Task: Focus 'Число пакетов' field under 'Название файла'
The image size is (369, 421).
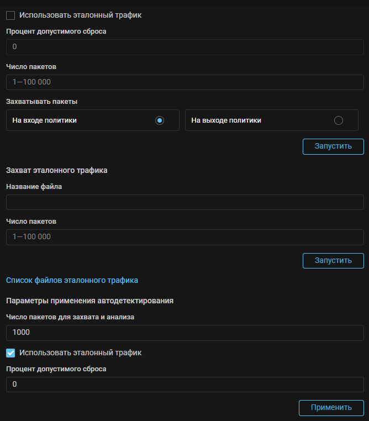Action: click(184, 237)
